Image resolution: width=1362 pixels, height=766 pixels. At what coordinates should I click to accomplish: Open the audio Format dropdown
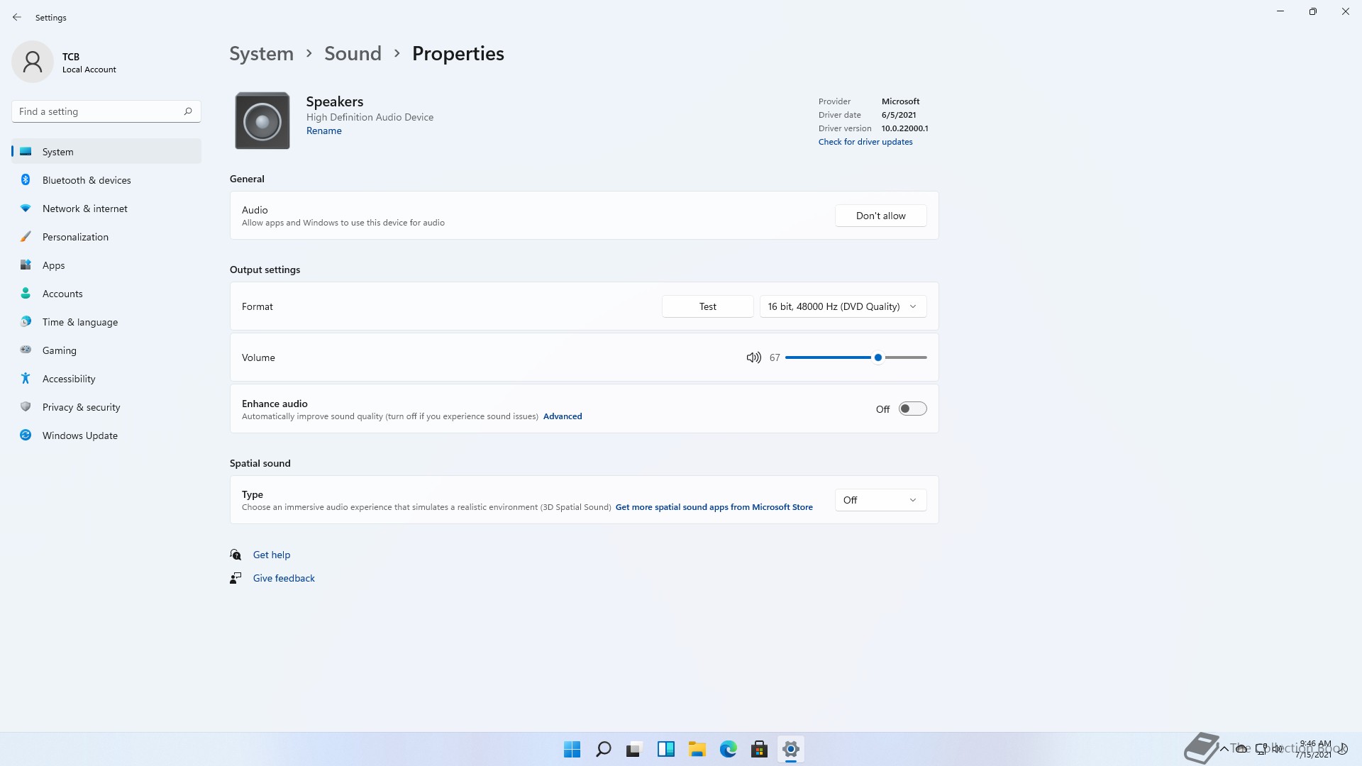click(843, 306)
